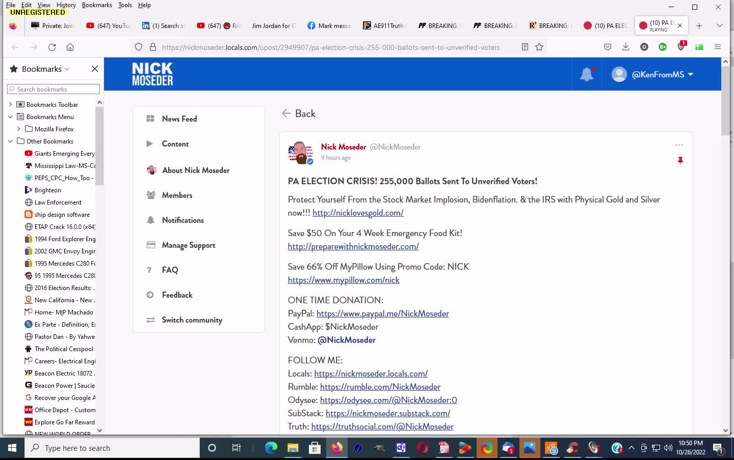
Task: Open the Rumble channel link
Action: 380,387
